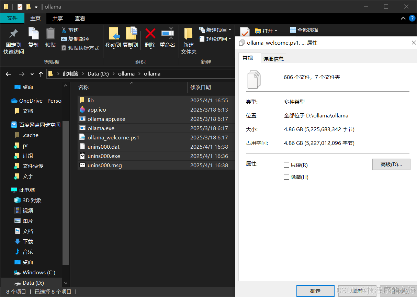Screen dimensions: 417x297
Task: Click the navigation pane scrollbar
Action: (x=66, y=192)
